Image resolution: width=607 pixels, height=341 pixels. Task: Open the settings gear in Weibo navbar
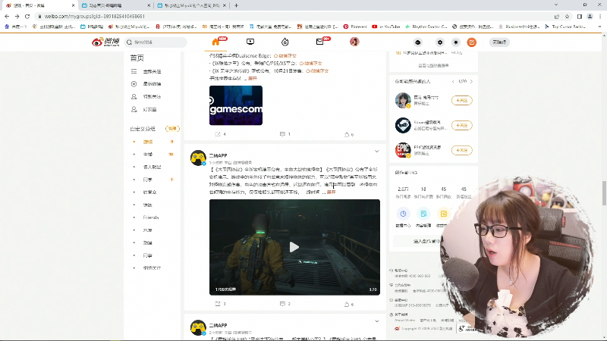coord(440,42)
